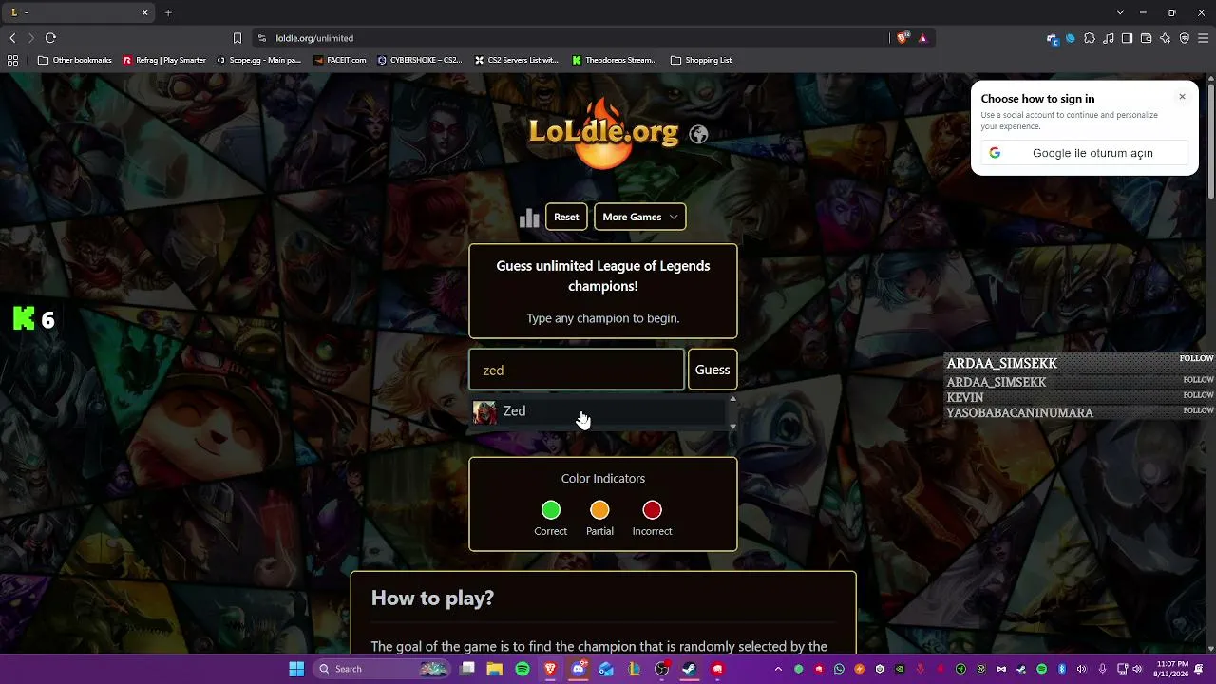This screenshot has height=684, width=1216.
Task: Open a new browser tab
Action: (168, 12)
